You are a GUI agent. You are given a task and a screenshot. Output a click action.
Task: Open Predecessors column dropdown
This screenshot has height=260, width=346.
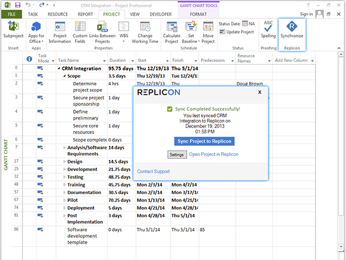pyautogui.click(x=232, y=61)
